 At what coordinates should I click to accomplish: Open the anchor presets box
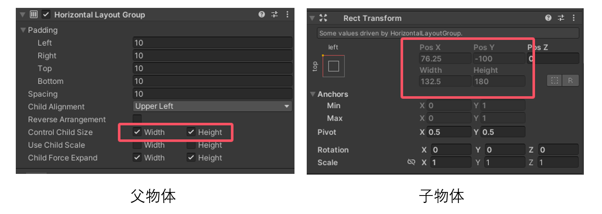(334, 66)
